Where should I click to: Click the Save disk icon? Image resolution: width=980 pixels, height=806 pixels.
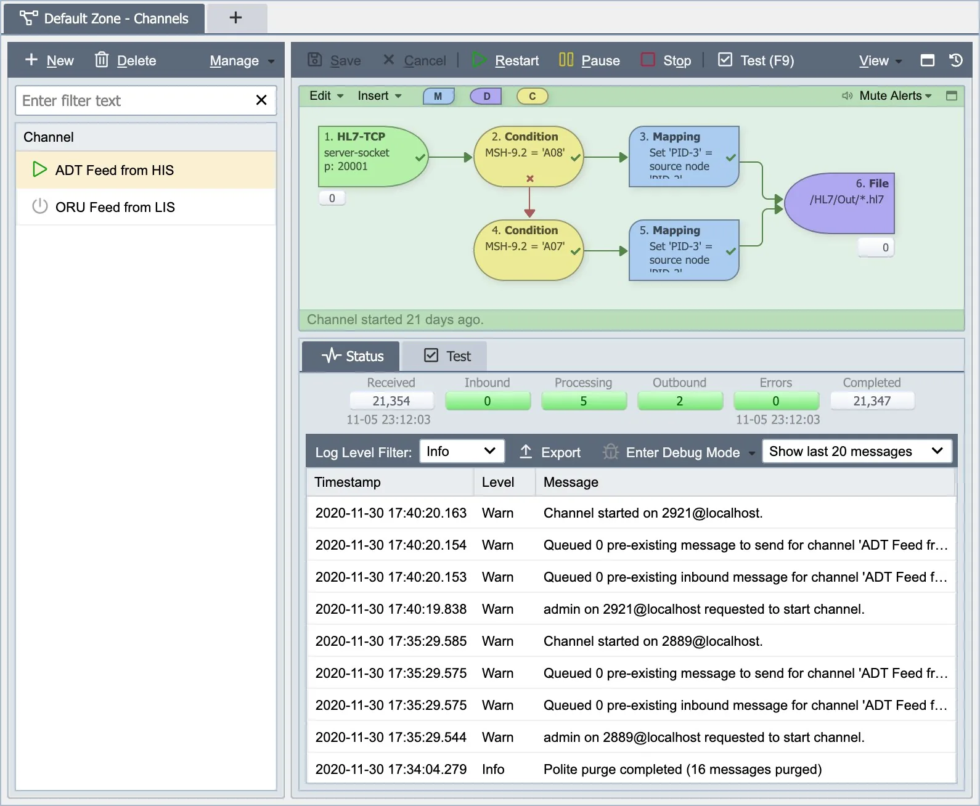pyautogui.click(x=315, y=59)
